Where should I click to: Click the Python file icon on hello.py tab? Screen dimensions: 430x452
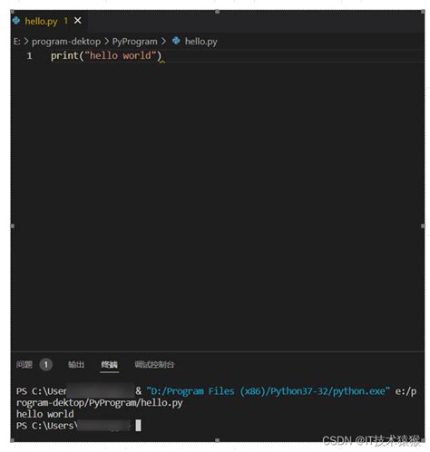(16, 21)
